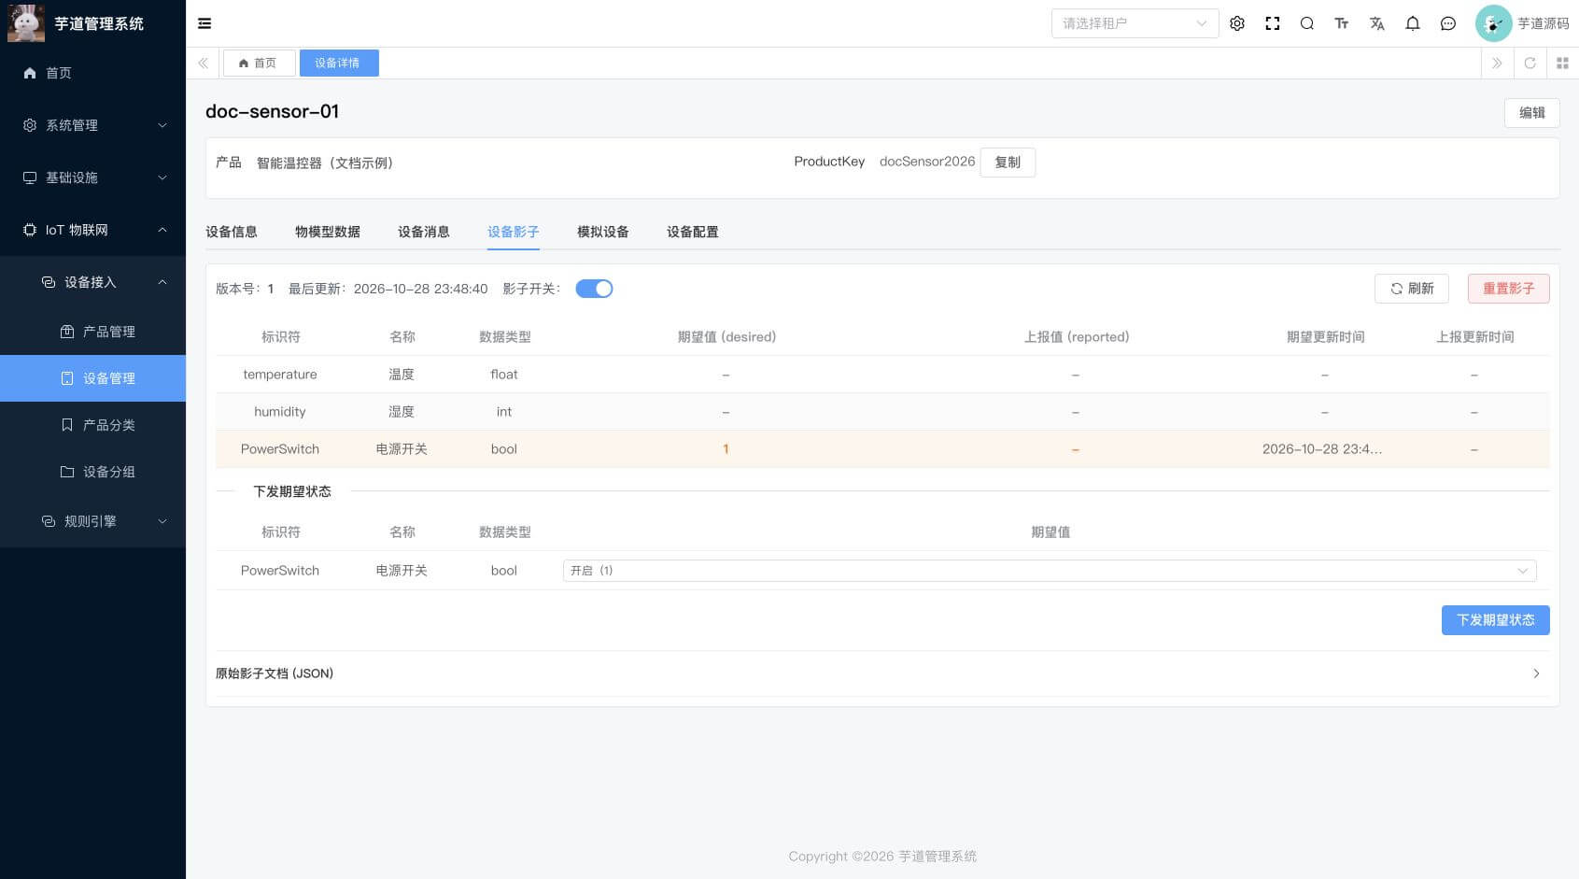1579x879 pixels.
Task: Collapse the IoT 物联网 sidebar menu
Action: (x=93, y=230)
